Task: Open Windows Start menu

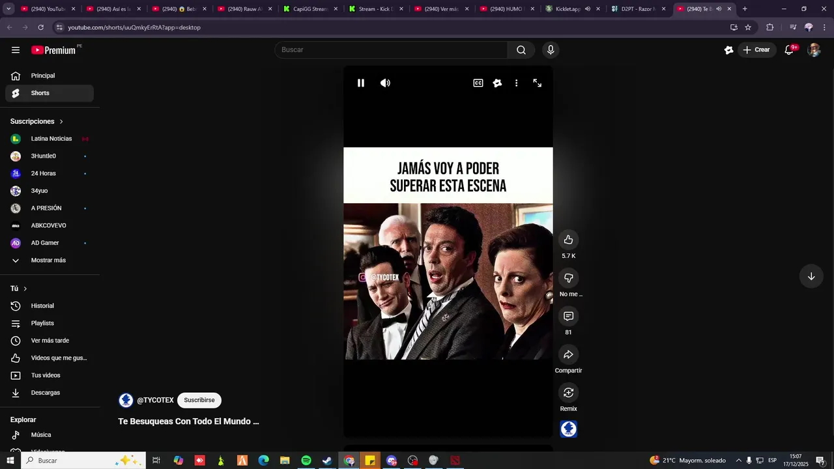Action: click(x=10, y=461)
